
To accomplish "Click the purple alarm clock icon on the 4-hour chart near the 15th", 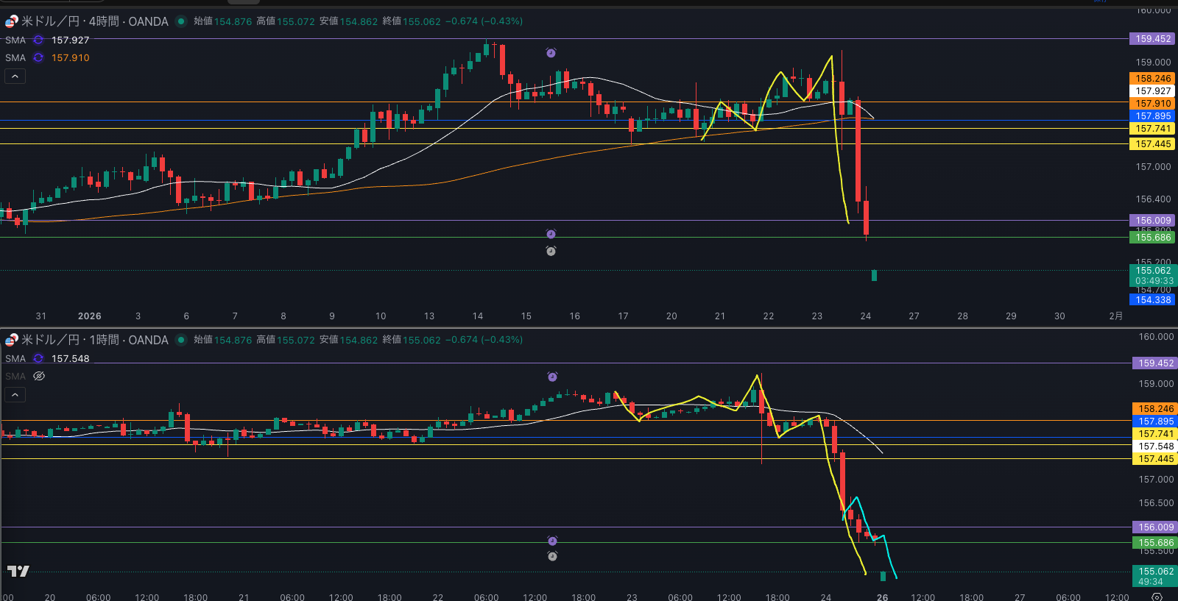I will pos(551,53).
